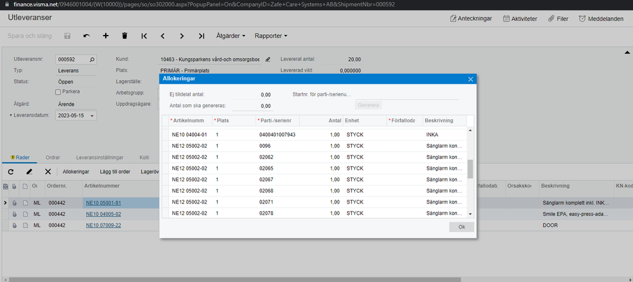Open link NE10 05001-91
The width and height of the screenshot is (633, 282).
point(103,203)
